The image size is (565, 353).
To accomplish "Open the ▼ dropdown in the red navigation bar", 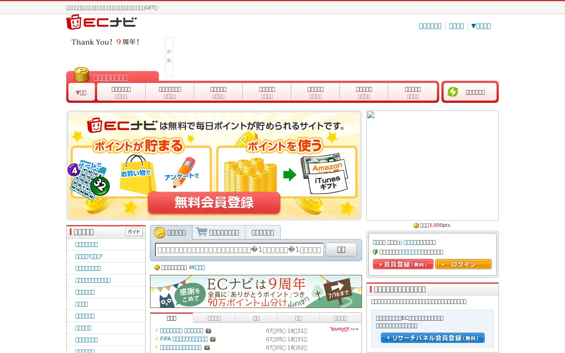I will tap(81, 92).
